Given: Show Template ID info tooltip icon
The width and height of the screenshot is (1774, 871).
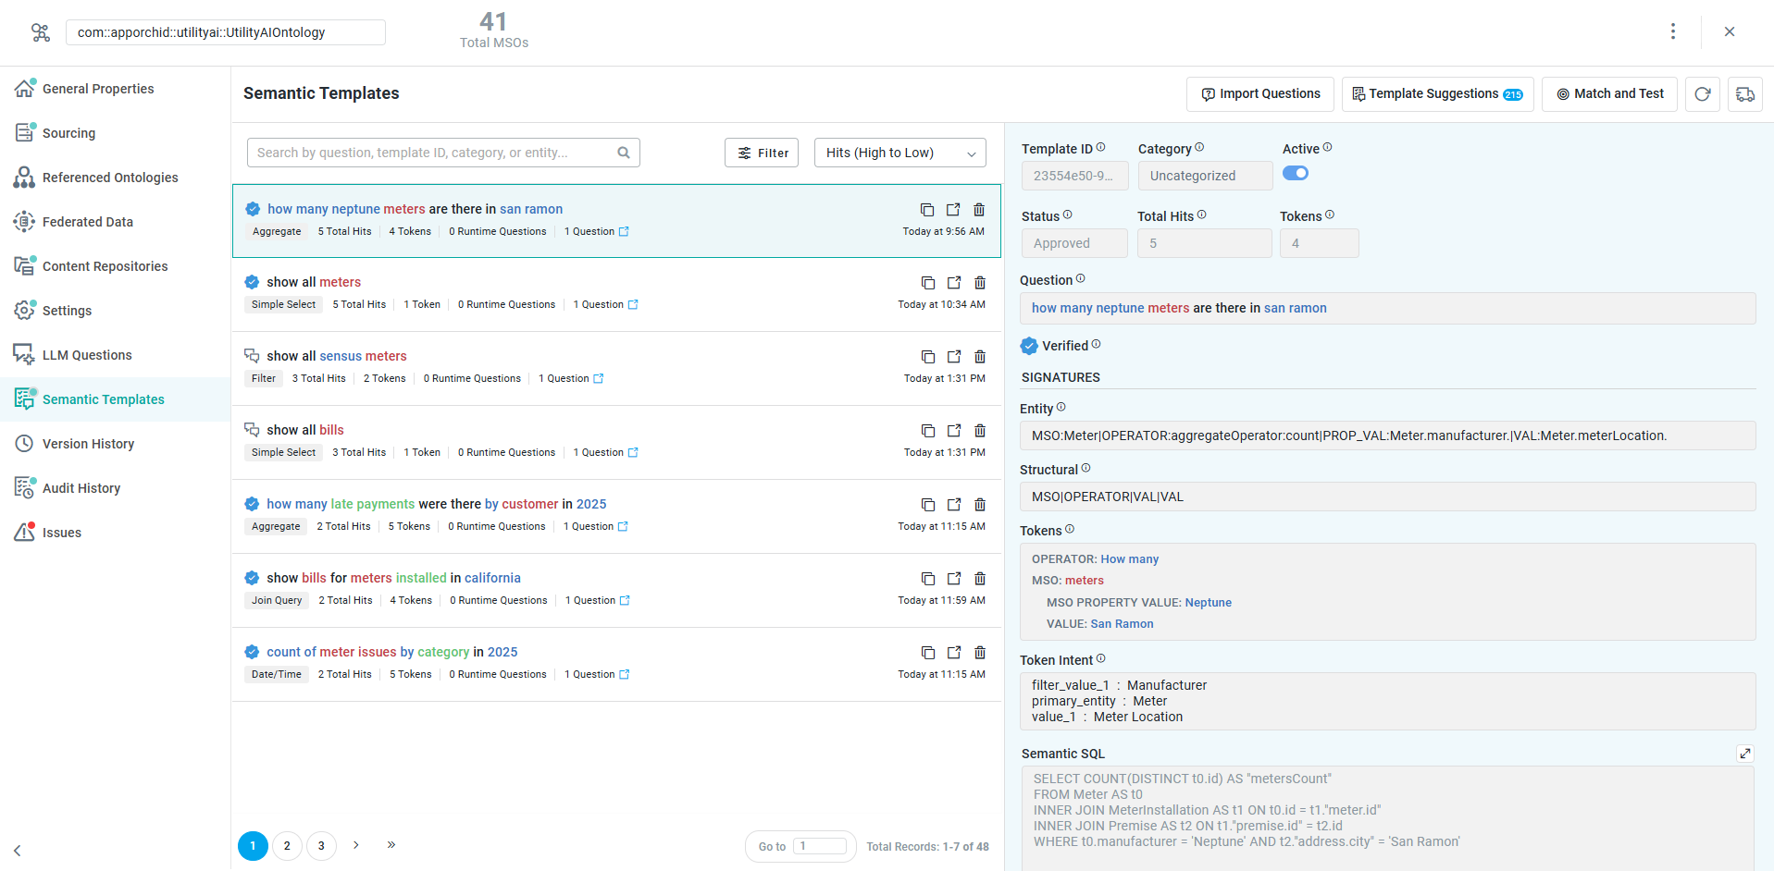Looking at the screenshot, I should tap(1100, 147).
